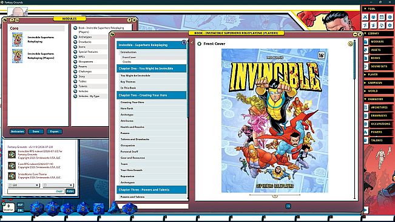This screenshot has height=222, width=395.
Task: Click the PUSH button in the chat
Action: [x=70, y=191]
